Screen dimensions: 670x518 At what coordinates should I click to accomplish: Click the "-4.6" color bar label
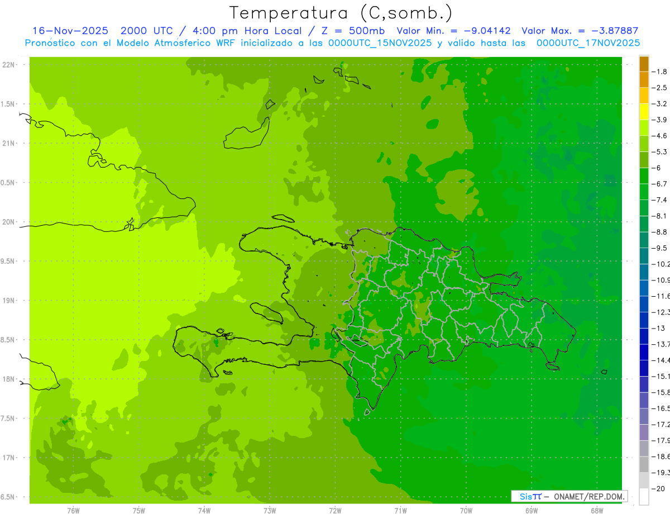pos(661,136)
